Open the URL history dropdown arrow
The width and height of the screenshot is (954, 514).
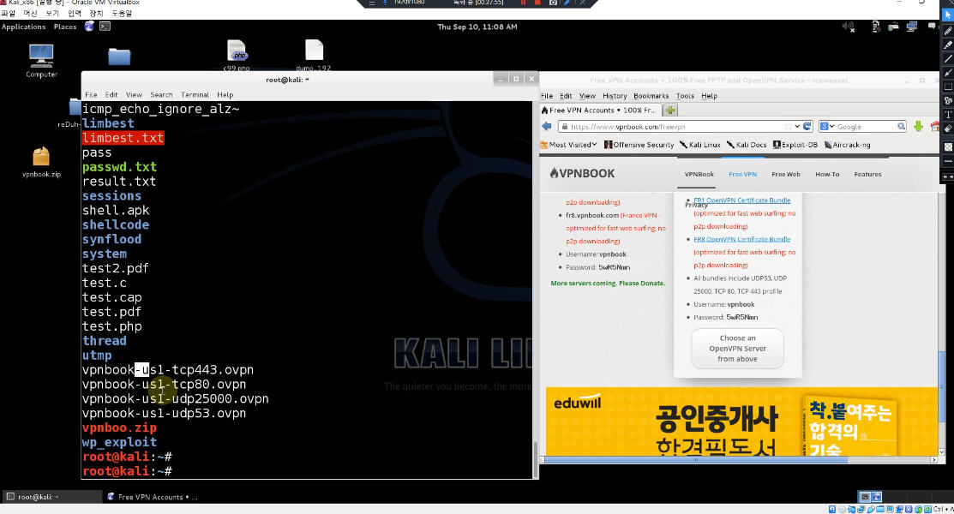click(x=797, y=127)
